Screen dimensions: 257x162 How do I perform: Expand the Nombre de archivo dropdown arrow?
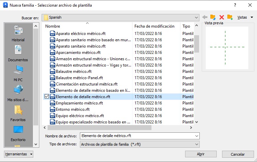click(196, 136)
